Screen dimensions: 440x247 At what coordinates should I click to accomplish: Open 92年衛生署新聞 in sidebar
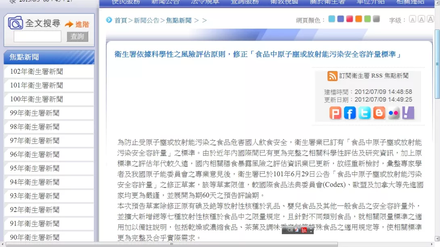(x=49, y=210)
